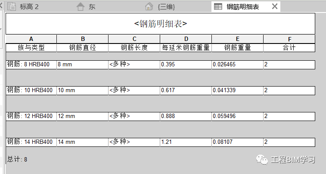This screenshot has width=326, height=174.
Task: Close the 钢筋明细表 tab
Action: [275, 6]
